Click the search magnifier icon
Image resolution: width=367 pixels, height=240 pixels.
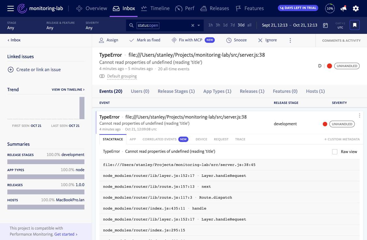pos(131,25)
